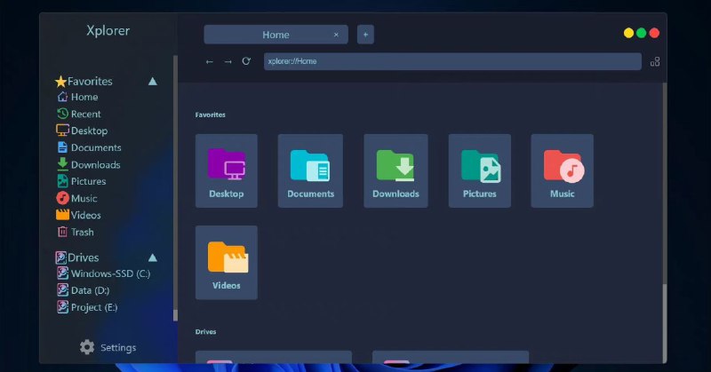The height and width of the screenshot is (372, 711).
Task: Go forward using the right arrow
Action: coord(228,61)
